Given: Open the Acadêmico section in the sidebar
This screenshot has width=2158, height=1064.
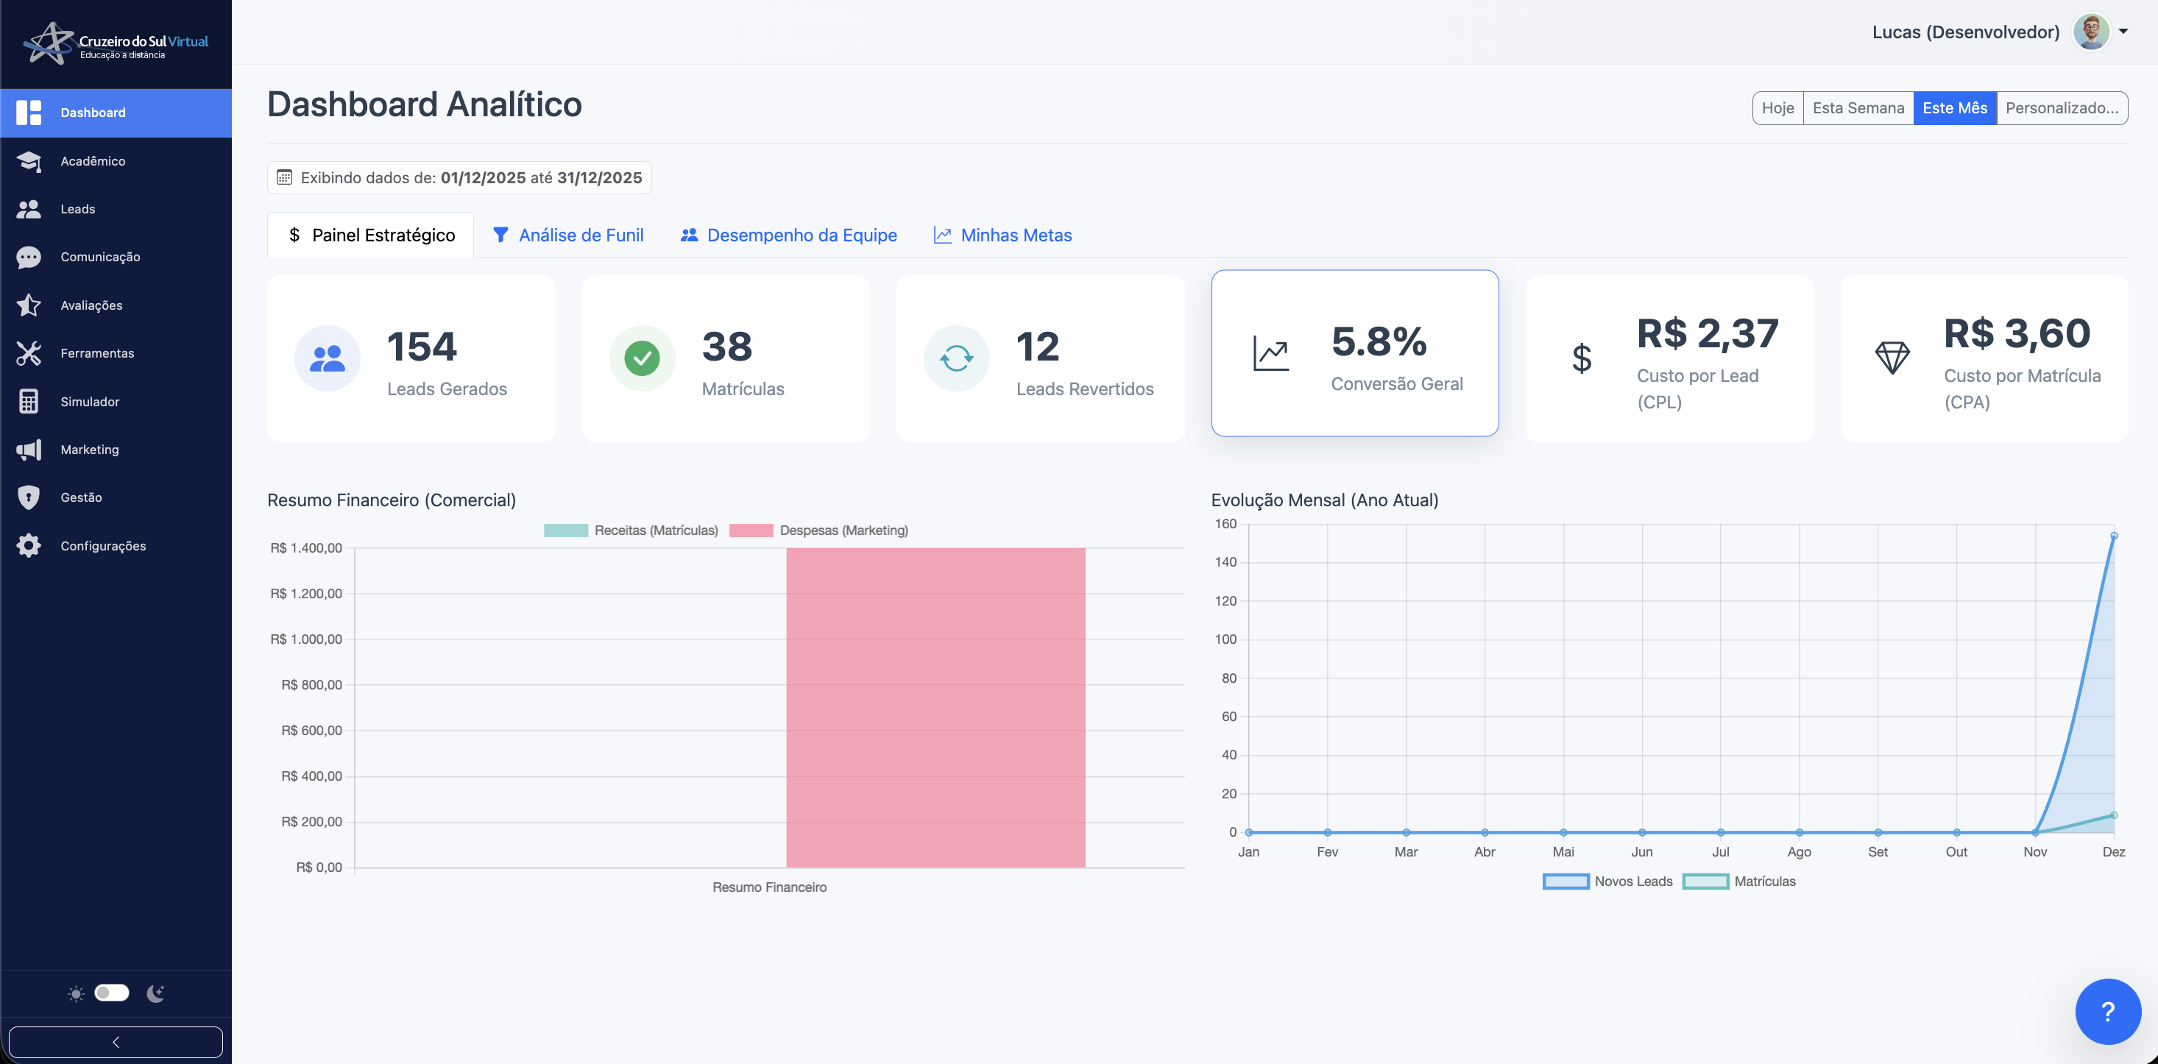Looking at the screenshot, I should (29, 161).
